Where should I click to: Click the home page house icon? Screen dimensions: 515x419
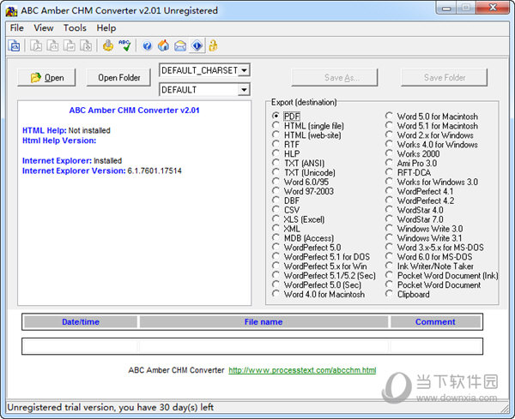[163, 45]
